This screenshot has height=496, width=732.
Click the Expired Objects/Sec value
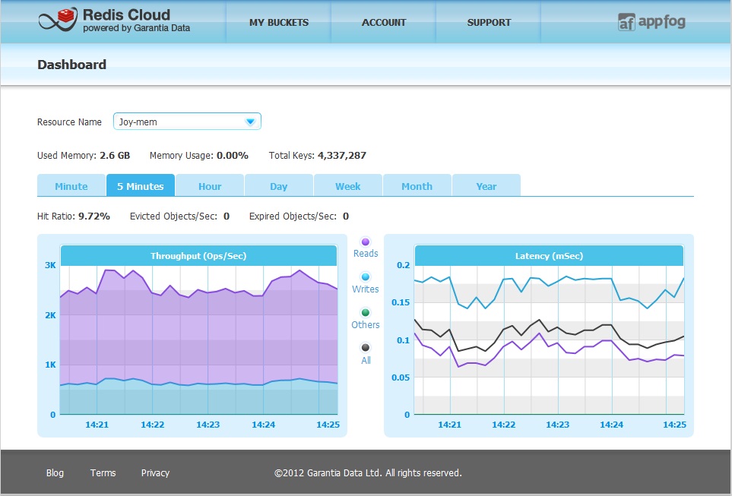346,216
